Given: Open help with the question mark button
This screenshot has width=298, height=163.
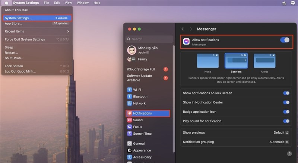Looking at the screenshot, I should (289, 154).
